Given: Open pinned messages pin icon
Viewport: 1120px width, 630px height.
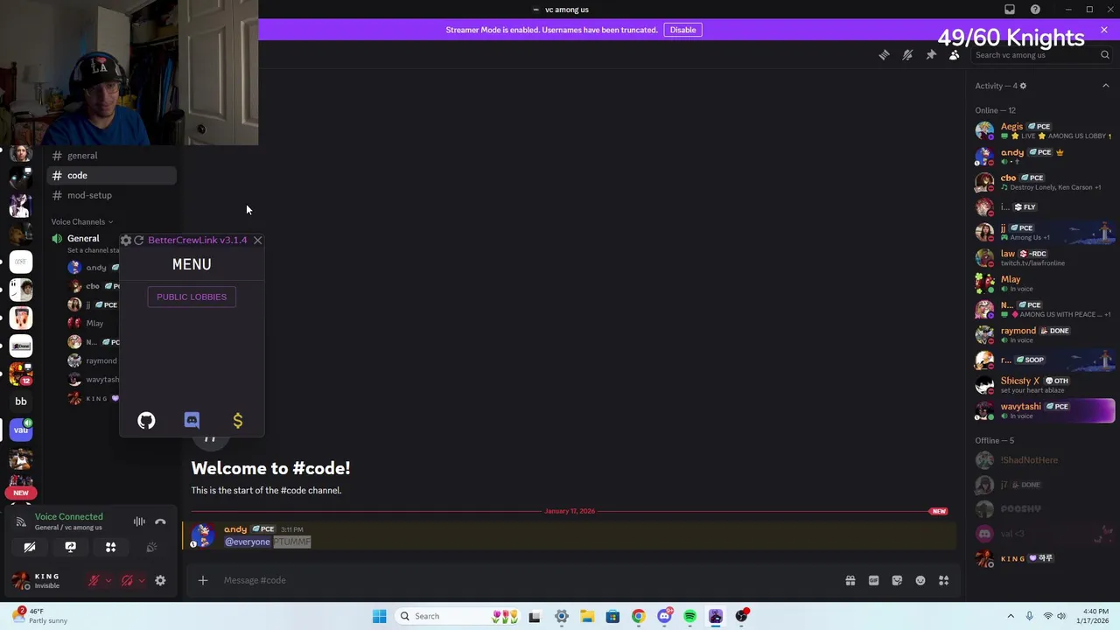Looking at the screenshot, I should coord(931,55).
